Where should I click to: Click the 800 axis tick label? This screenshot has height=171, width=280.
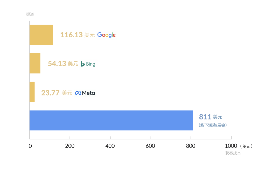click(x=191, y=146)
